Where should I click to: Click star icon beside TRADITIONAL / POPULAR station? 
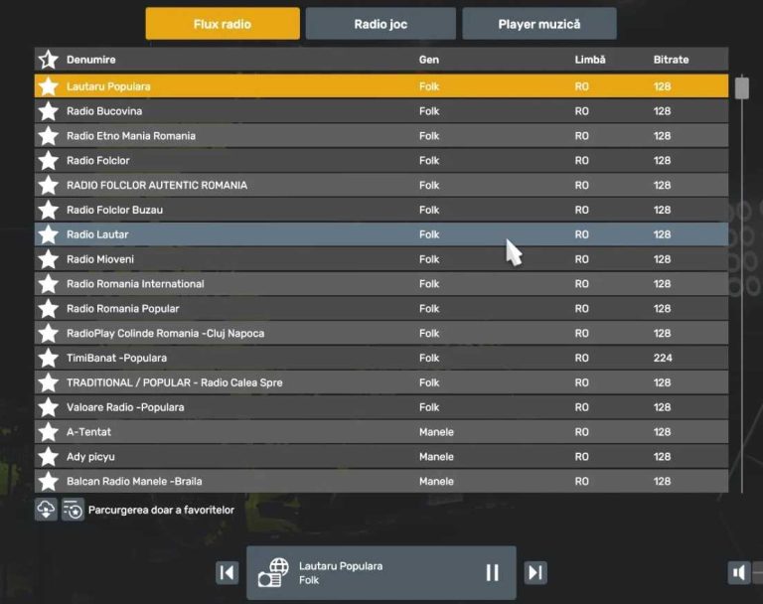tap(49, 382)
